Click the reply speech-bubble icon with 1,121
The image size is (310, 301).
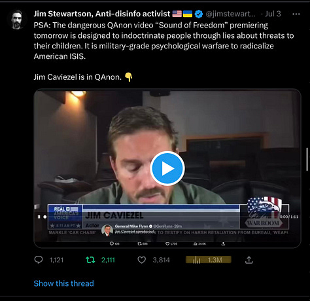pos(39,260)
